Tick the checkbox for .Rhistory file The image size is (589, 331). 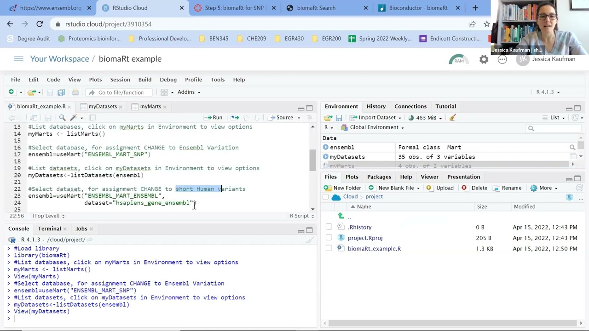tap(329, 227)
